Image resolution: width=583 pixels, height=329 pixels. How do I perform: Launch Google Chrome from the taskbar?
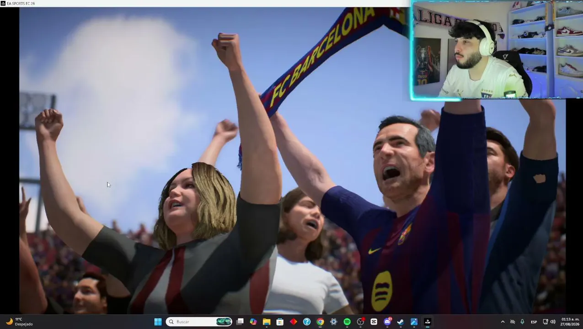click(320, 322)
